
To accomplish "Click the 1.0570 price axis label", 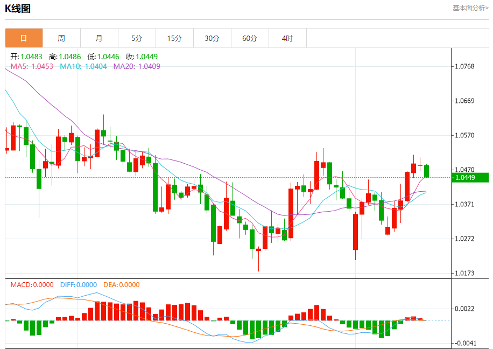I will click(x=464, y=135).
